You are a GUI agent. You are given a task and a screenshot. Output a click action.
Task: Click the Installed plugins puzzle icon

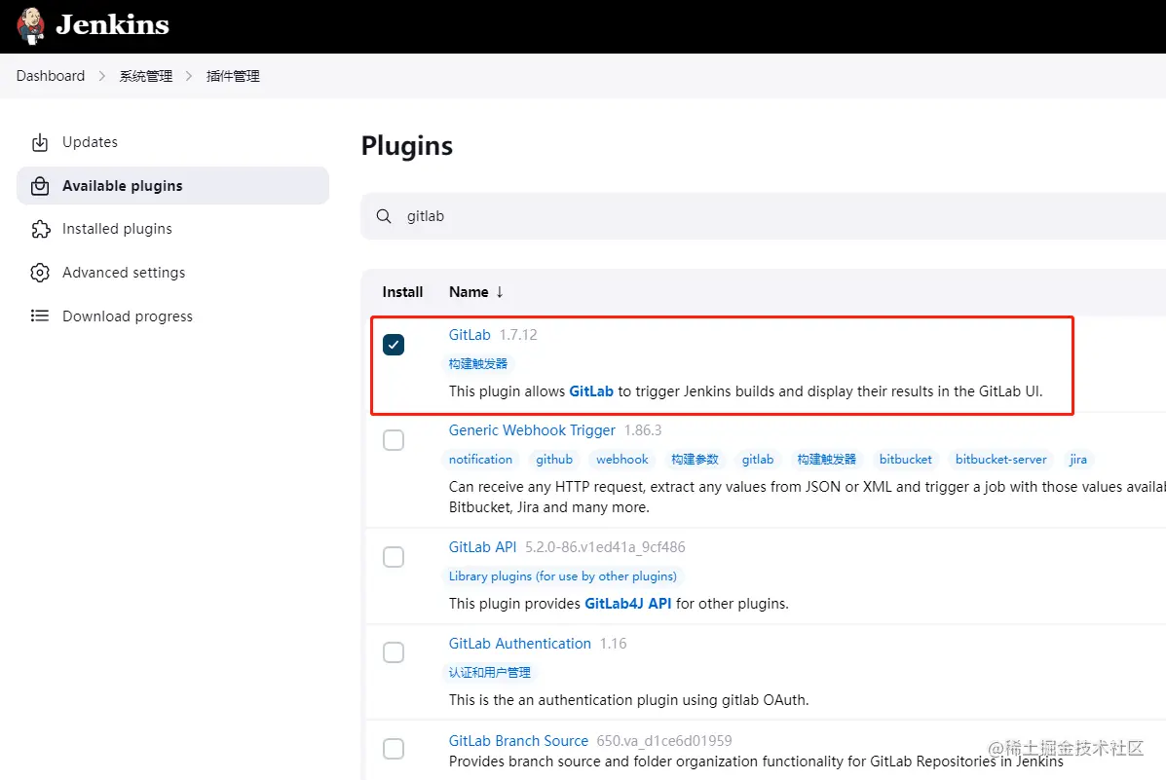40,229
